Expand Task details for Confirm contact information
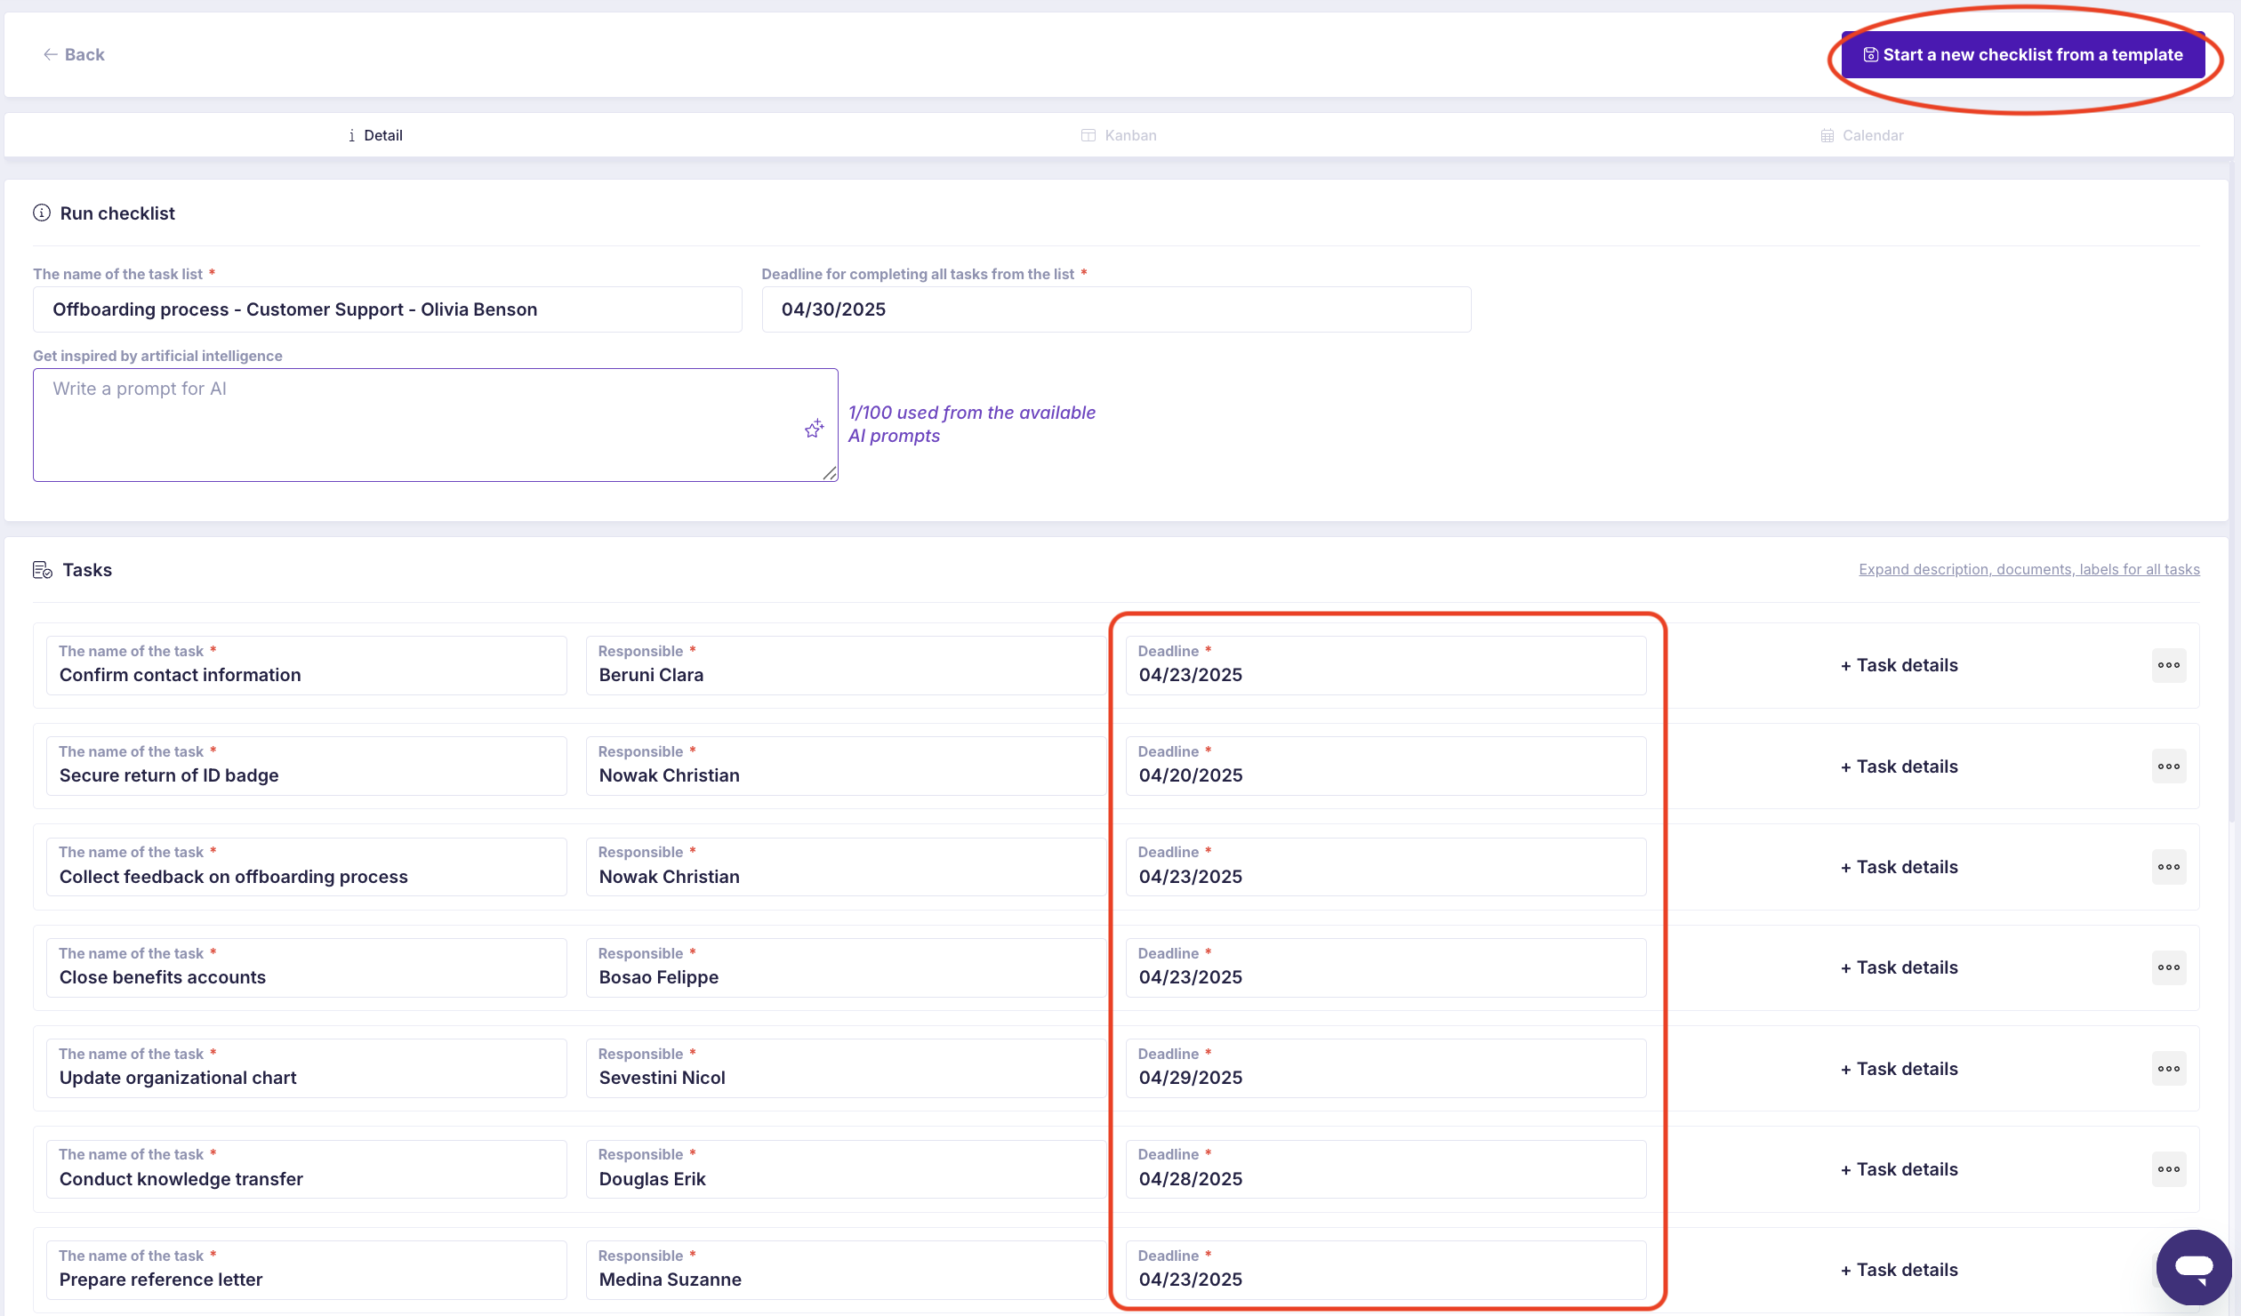 [1899, 665]
